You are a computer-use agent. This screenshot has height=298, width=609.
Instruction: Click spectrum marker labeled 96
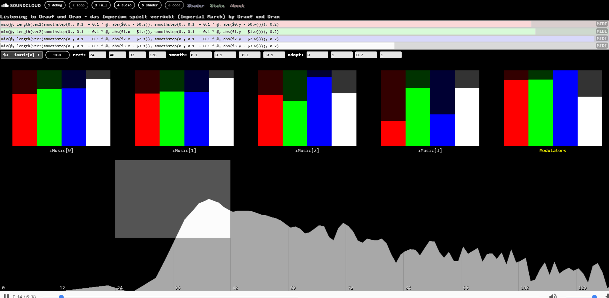pos(466,288)
